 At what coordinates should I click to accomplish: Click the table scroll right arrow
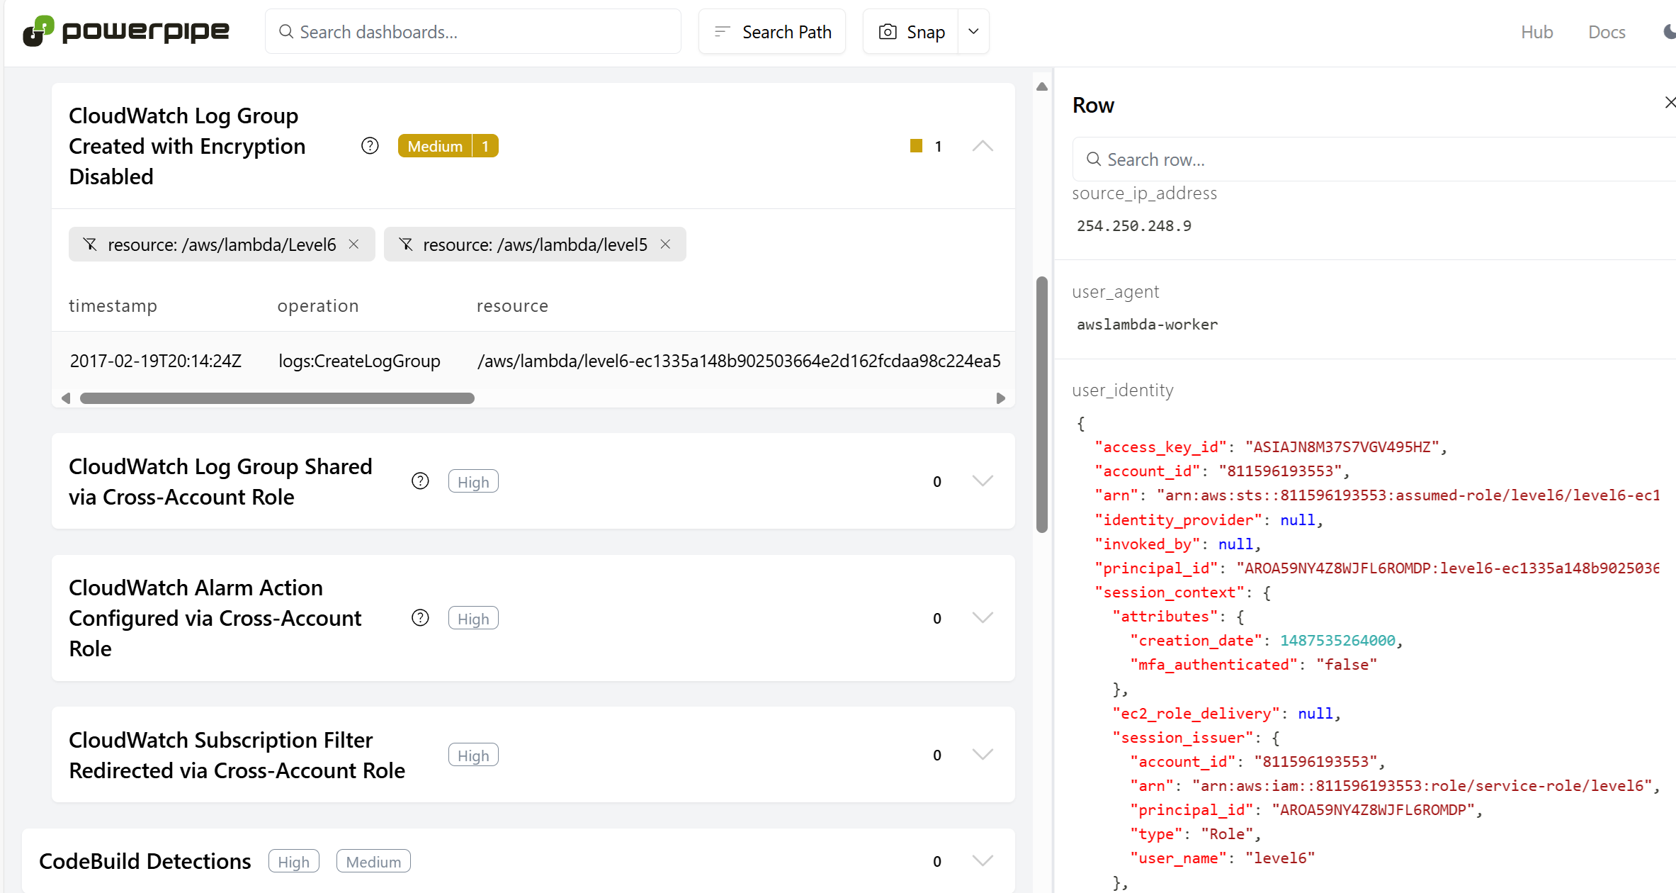click(1000, 398)
